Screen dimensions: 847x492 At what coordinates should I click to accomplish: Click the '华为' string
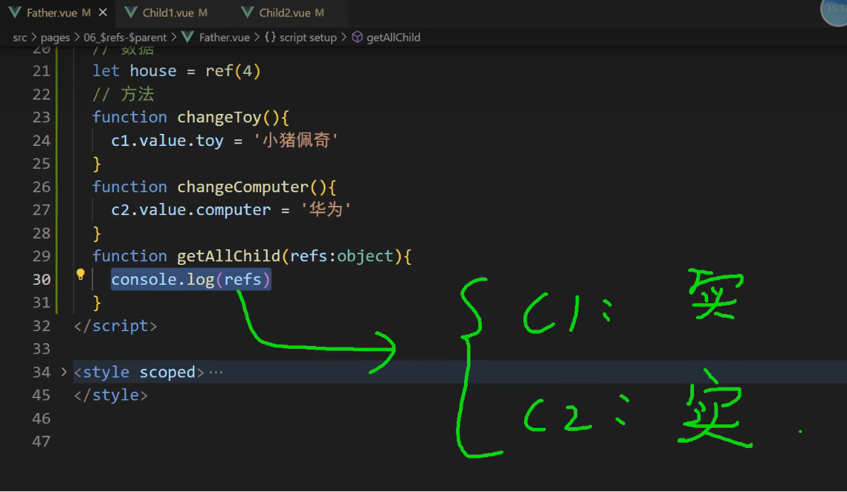click(326, 210)
